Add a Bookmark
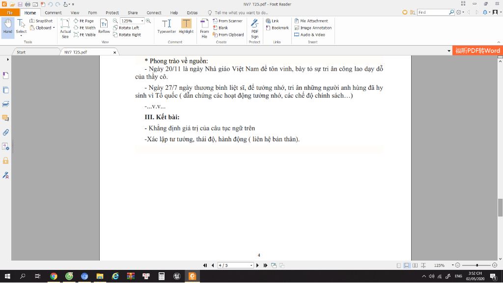This screenshot has height=290, width=503. click(278, 28)
